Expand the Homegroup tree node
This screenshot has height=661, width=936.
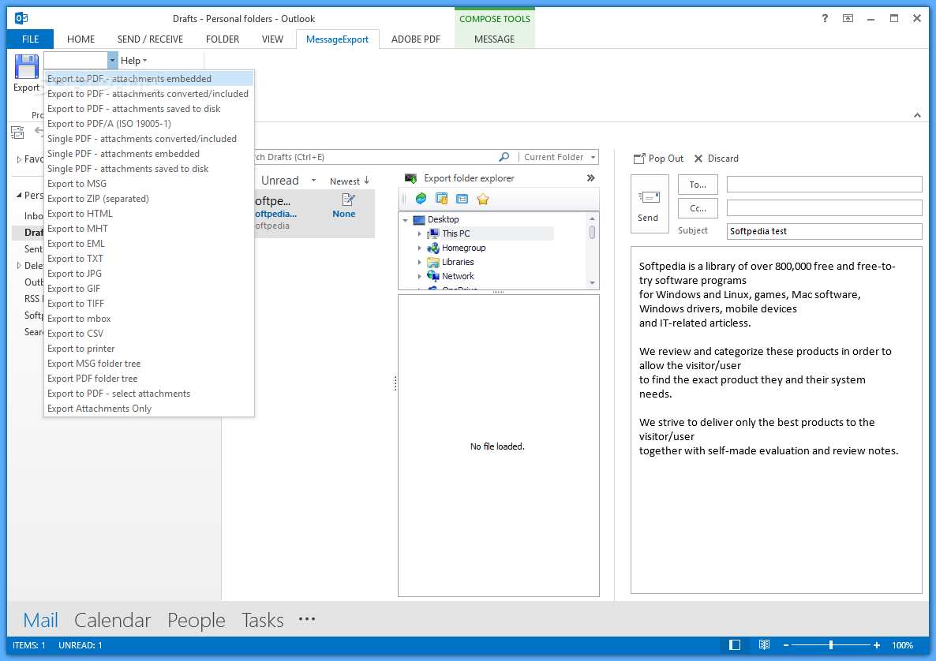tap(420, 248)
